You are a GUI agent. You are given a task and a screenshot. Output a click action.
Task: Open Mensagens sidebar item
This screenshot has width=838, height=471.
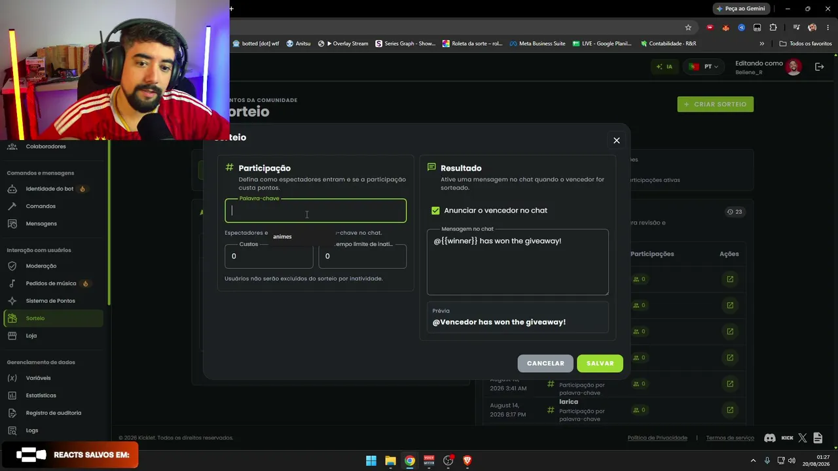tap(41, 224)
